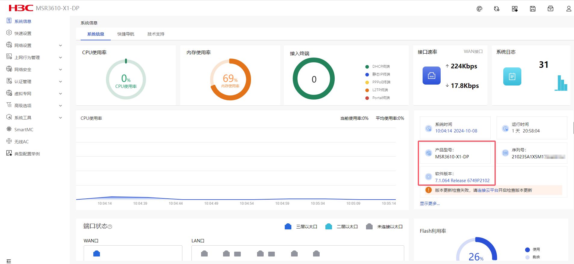
Task: Switch language with the A/中 icon
Action: 497,9
